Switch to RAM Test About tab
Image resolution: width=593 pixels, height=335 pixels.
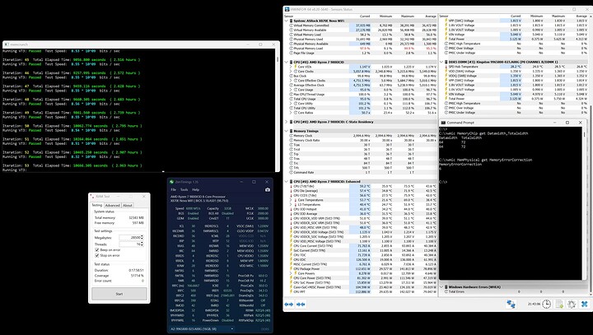coord(128,205)
